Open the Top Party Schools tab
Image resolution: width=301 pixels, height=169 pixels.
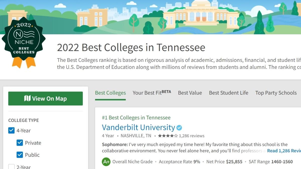tap(276, 93)
